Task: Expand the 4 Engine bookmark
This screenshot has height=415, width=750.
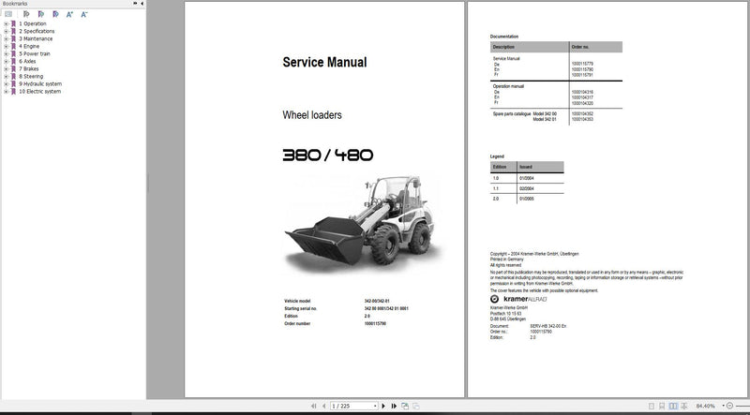Action: (x=6, y=47)
